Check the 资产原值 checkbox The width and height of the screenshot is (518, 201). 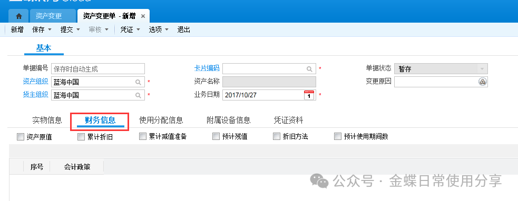point(21,137)
